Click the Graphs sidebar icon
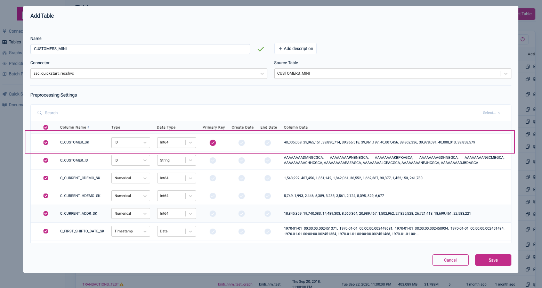 (5, 53)
